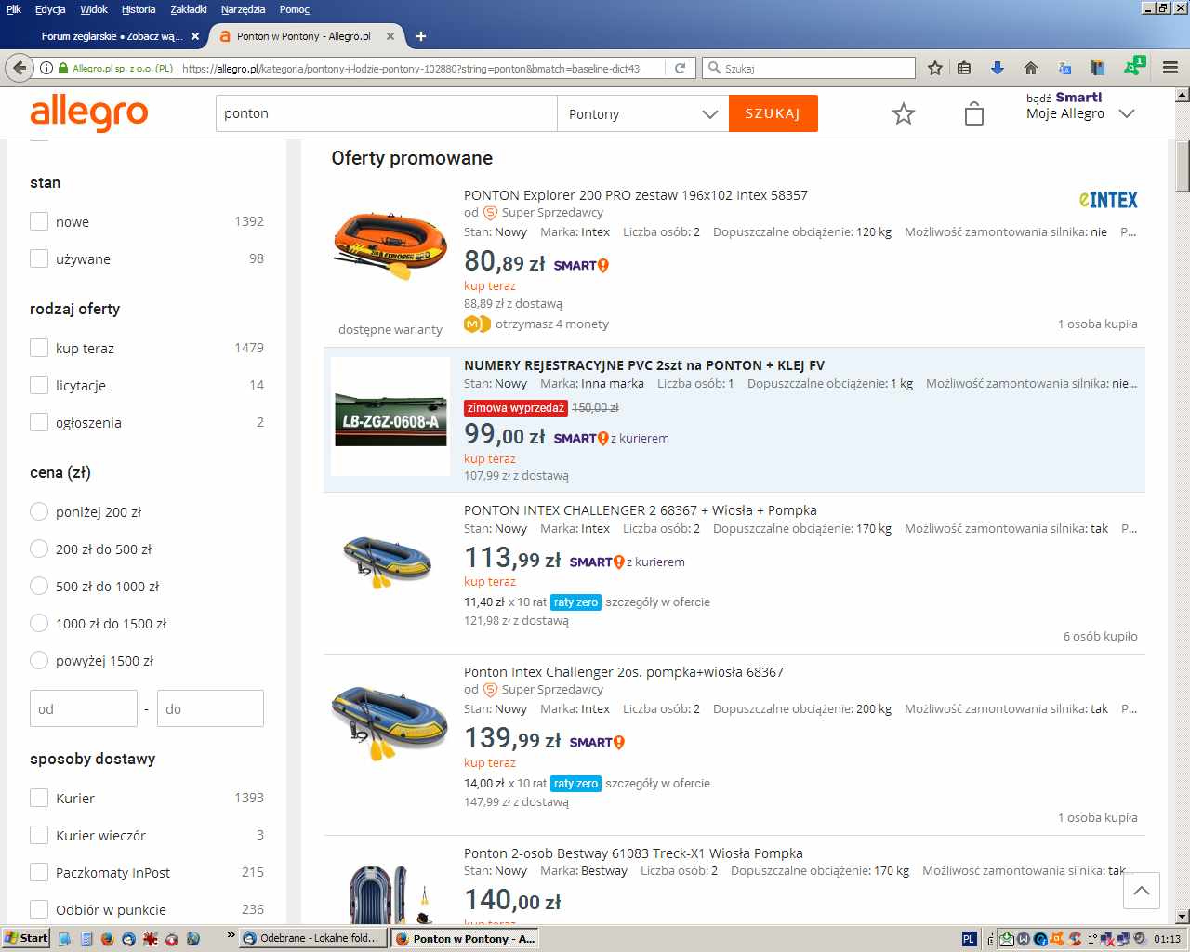
Task: Tick the 'ogłoszenia' checkbox
Action: pos(39,422)
